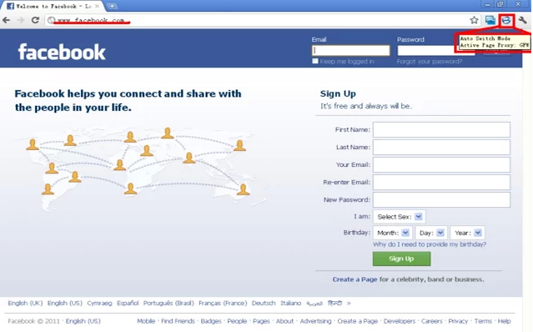Restore down the browser window
The height and width of the screenshot is (332, 533).
click(500, 5)
